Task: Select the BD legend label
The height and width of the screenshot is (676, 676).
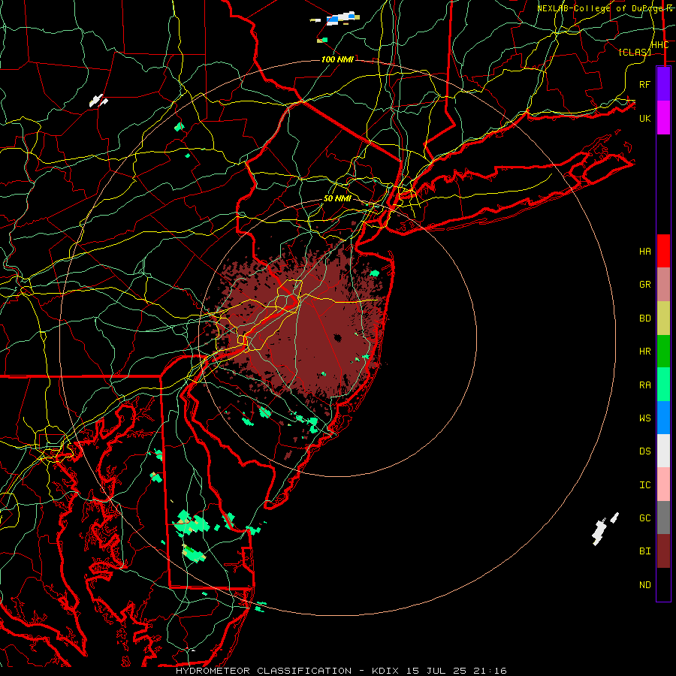Action: 644,318
